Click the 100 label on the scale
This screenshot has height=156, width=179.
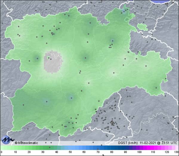(x=139, y=152)
